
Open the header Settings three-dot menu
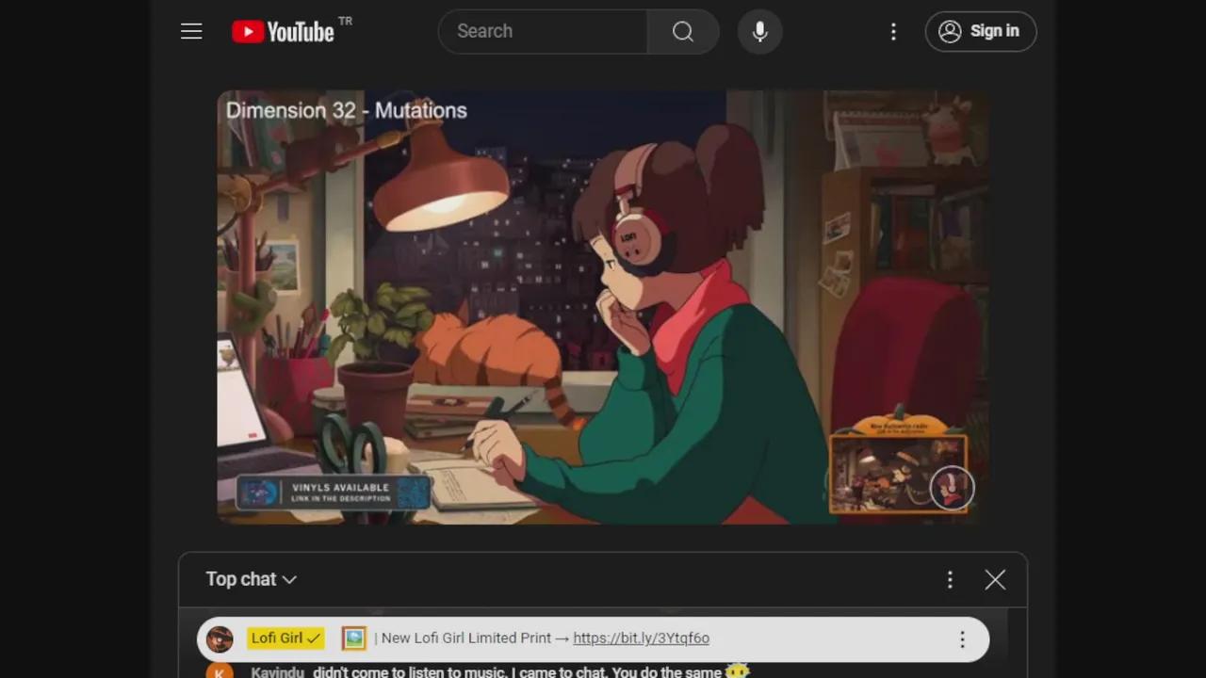[x=893, y=31]
